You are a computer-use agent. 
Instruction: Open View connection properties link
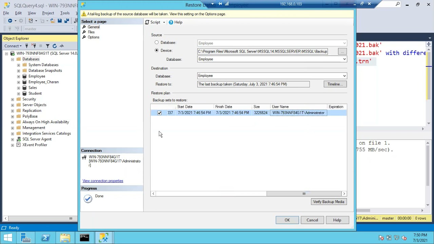pyautogui.click(x=103, y=181)
